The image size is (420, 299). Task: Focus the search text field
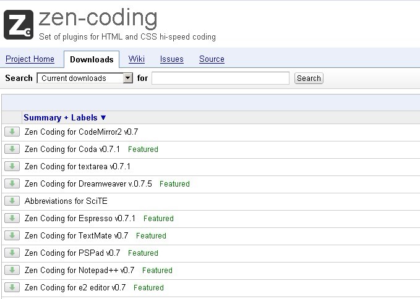tap(220, 78)
